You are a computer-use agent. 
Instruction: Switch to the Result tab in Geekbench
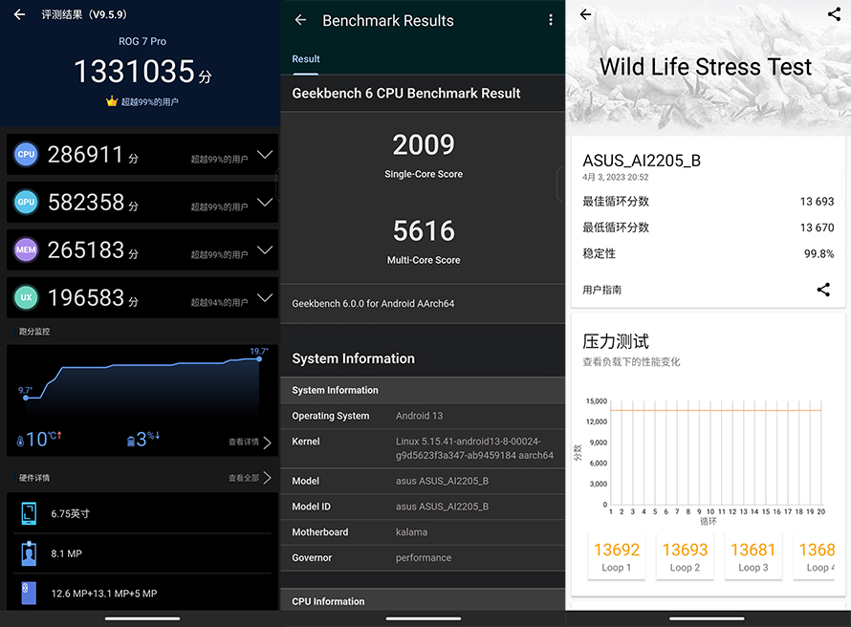click(x=306, y=58)
